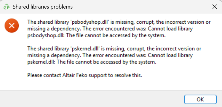
Task: Close the Shared libraries problems dialog
Action: pos(215,7)
